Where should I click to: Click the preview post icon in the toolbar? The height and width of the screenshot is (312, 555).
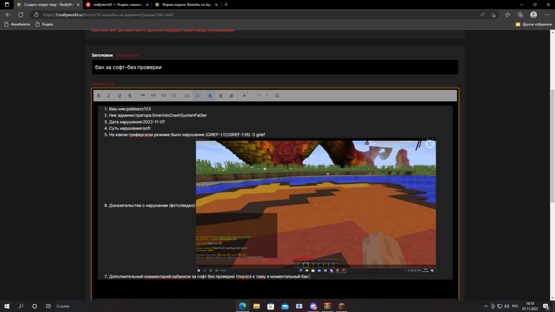click(277, 95)
